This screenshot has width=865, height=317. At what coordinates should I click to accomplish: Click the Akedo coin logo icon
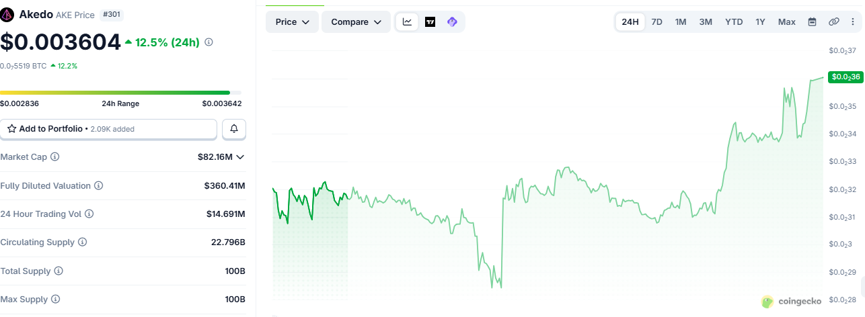pos(7,14)
